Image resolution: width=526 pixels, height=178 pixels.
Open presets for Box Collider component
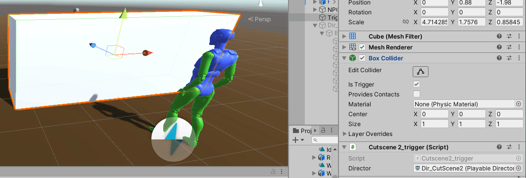(509, 58)
